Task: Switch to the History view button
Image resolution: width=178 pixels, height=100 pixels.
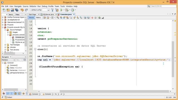Action: point(38,17)
